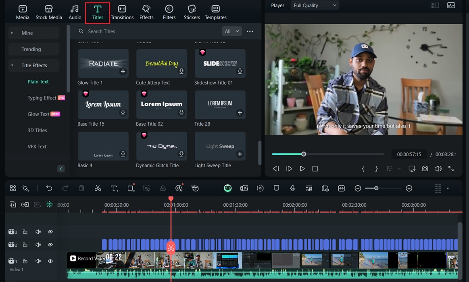Undo the last action

(49, 188)
